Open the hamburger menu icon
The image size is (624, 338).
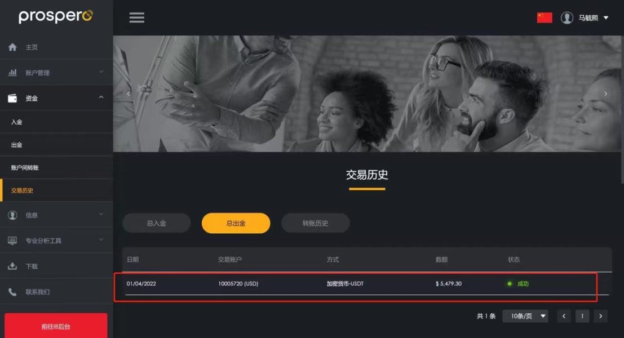[x=136, y=17]
